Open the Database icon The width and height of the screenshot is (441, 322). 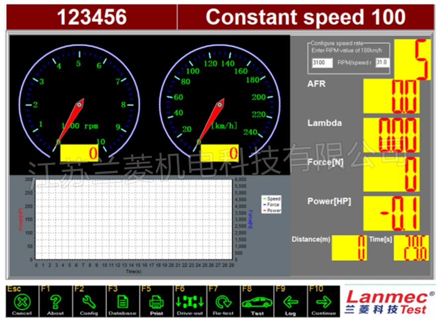click(122, 302)
